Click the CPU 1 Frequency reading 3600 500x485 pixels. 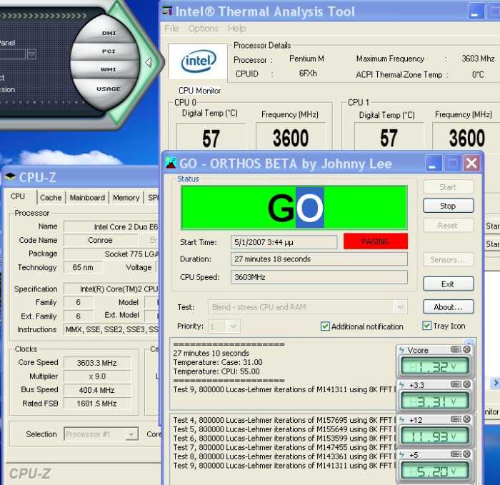466,138
